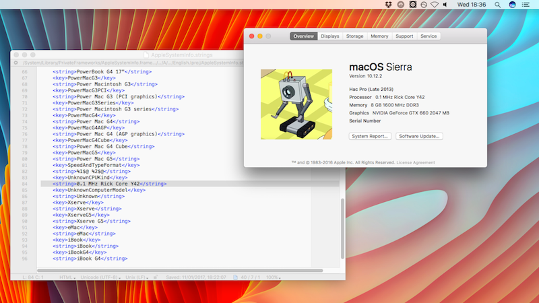Click the line with key UnknownCPUKind
The height and width of the screenshot is (303, 539).
click(90, 177)
